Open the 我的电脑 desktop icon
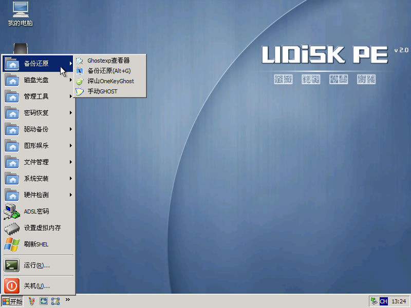411x308 pixels. (x=21, y=14)
